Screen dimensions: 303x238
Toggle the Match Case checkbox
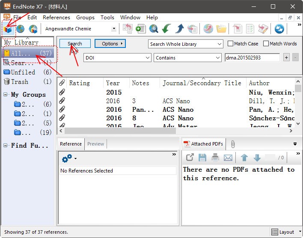[230, 44]
